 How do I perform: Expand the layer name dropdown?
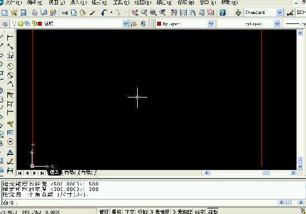click(x=125, y=24)
